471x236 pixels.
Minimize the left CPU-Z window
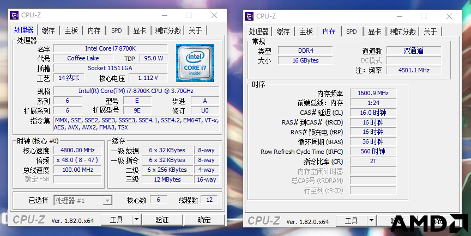(165, 15)
